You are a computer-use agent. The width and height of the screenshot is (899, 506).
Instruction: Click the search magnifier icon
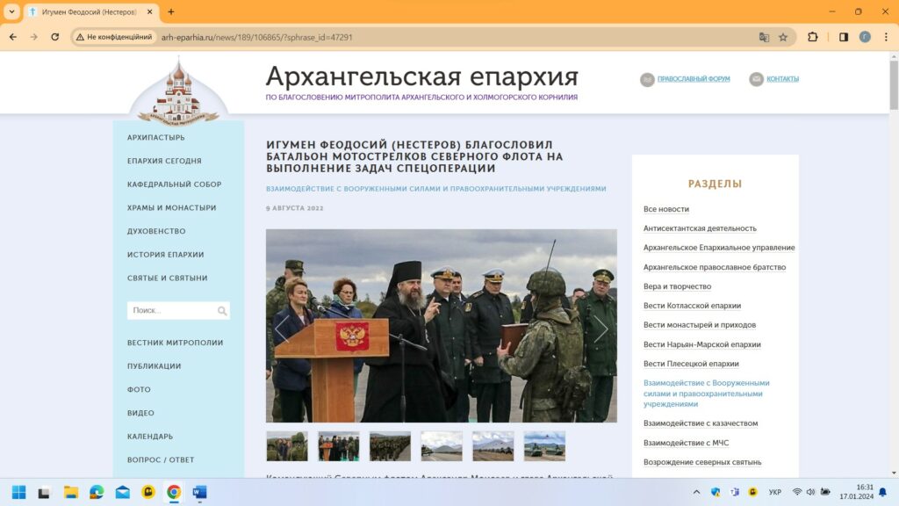pyautogui.click(x=222, y=311)
